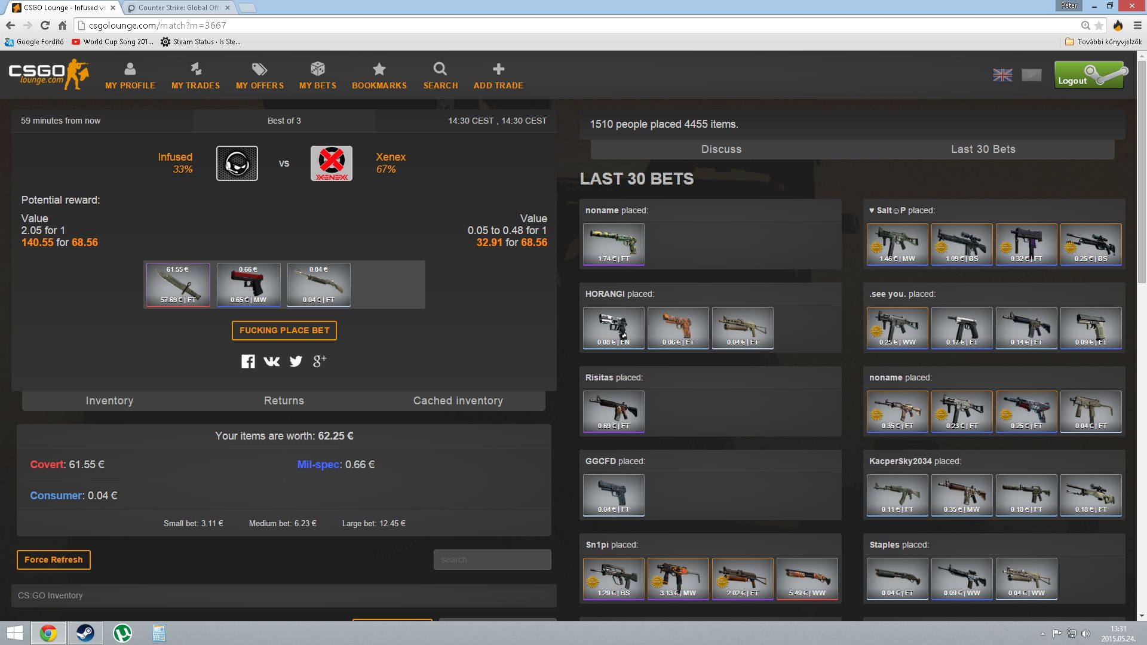Image resolution: width=1147 pixels, height=645 pixels.
Task: Click the Infused team logo
Action: pos(237,163)
